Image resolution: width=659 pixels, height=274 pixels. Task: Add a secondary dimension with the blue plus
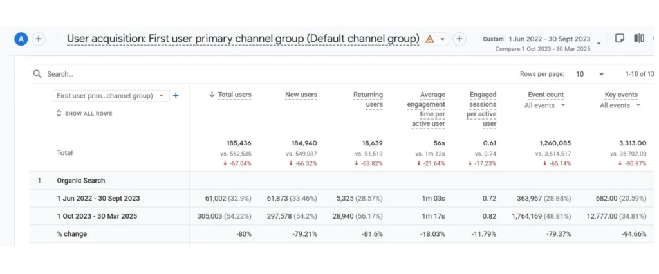[176, 95]
